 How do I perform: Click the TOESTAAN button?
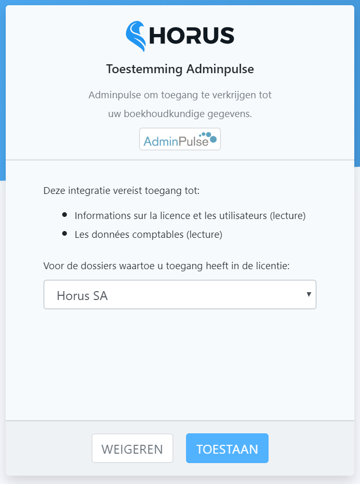coord(227,448)
